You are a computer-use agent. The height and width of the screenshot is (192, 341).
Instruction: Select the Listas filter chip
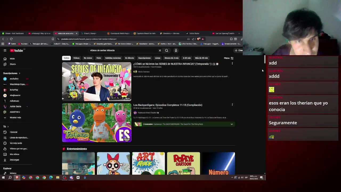(x=158, y=58)
